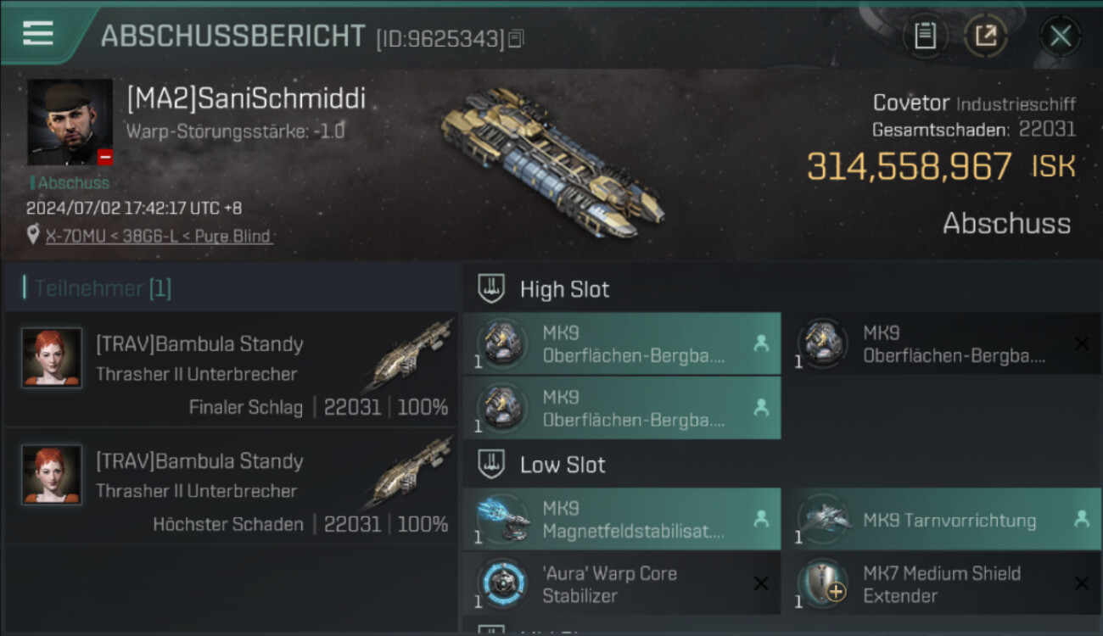Open Bambula Standy Finaler Schlag entry
The width and height of the screenshot is (1103, 636).
pyautogui.click(x=231, y=369)
